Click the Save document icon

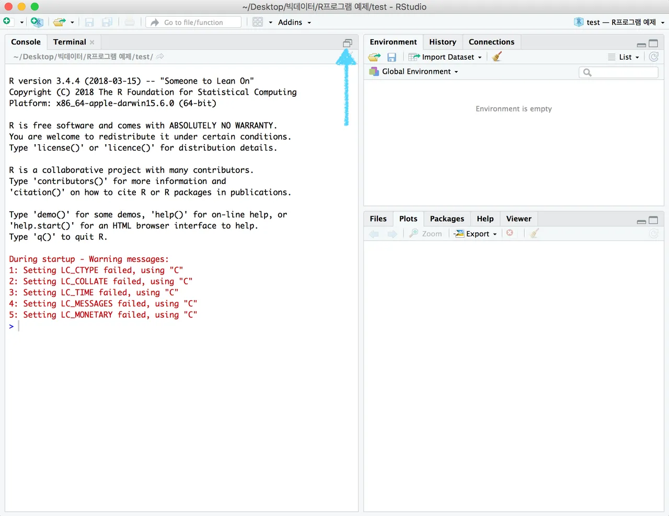tap(89, 22)
